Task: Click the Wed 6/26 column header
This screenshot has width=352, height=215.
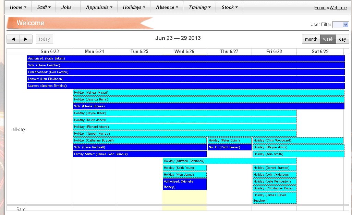Action: [184, 51]
